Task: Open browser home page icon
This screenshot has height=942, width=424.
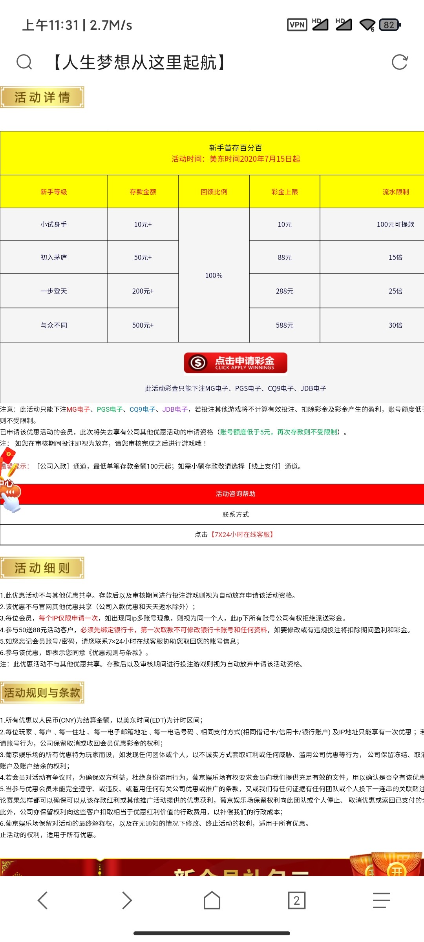Action: (212, 900)
